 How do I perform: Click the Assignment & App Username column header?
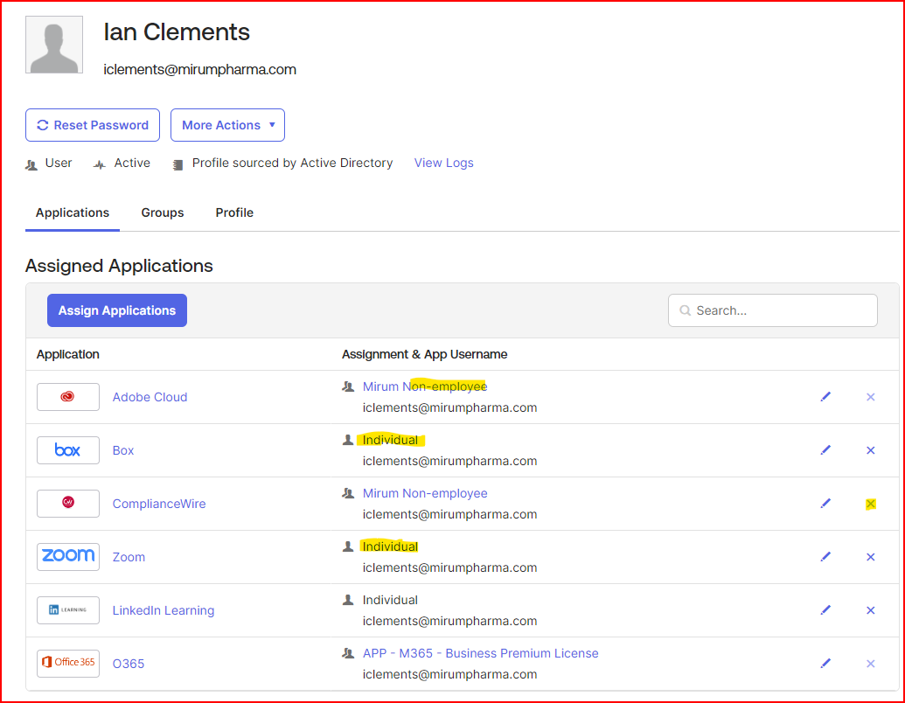point(424,354)
